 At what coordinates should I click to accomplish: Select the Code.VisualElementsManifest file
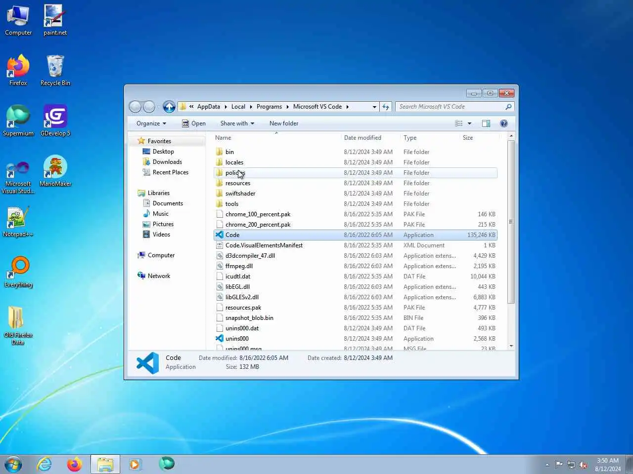(x=264, y=245)
